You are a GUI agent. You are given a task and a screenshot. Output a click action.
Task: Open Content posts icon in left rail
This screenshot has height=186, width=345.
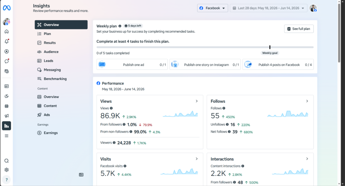[x=7, y=71]
